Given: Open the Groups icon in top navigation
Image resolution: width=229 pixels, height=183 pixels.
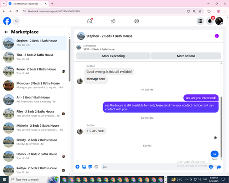Looking at the screenshot, I should tap(136, 21).
